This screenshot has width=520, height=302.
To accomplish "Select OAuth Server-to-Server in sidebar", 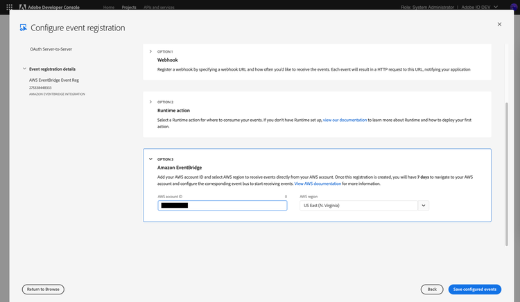I will tap(51, 49).
